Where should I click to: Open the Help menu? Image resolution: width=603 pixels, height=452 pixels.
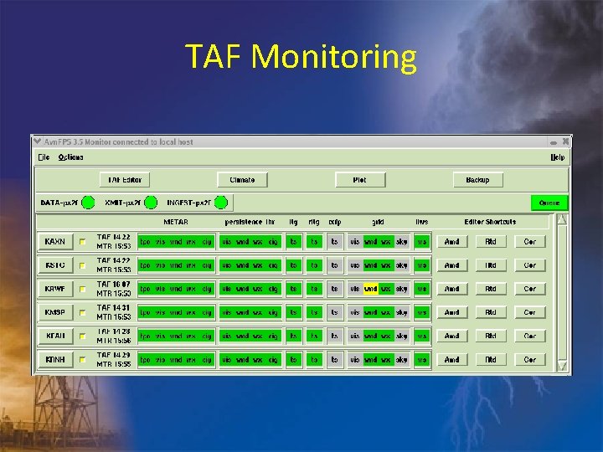[557, 157]
